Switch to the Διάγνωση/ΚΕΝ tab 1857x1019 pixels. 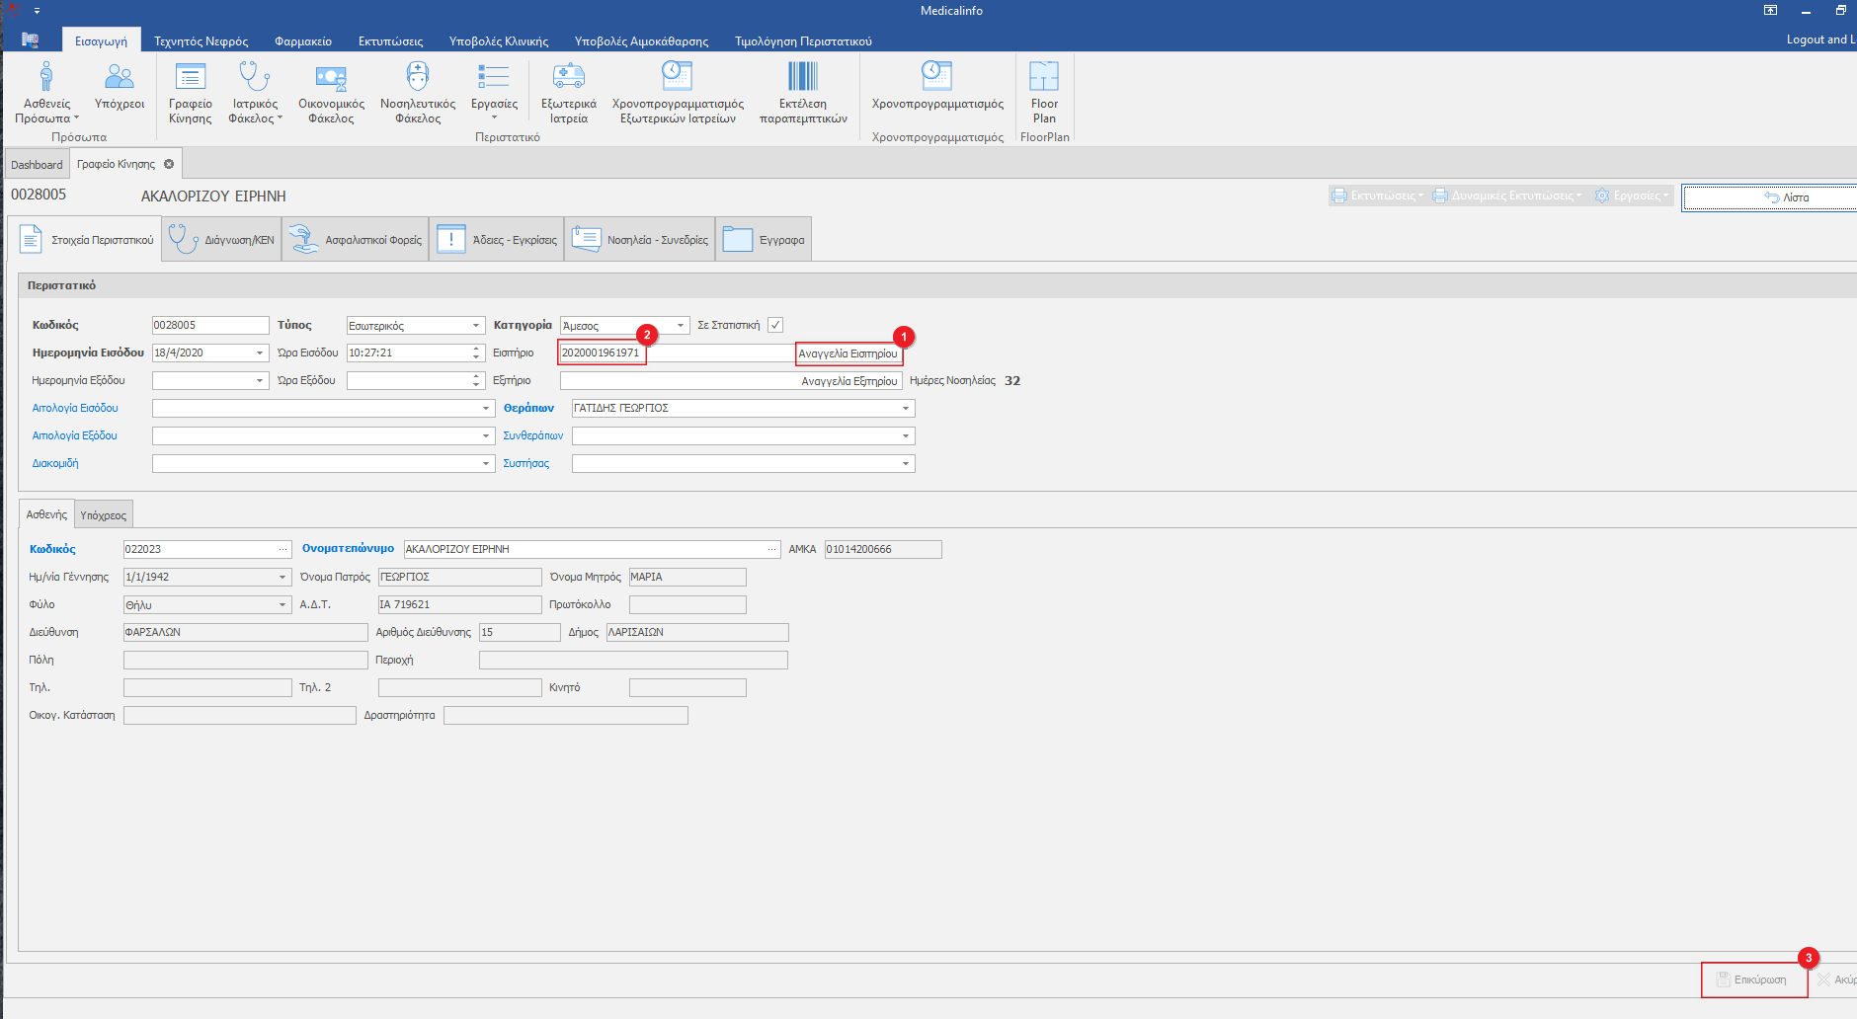tap(222, 240)
